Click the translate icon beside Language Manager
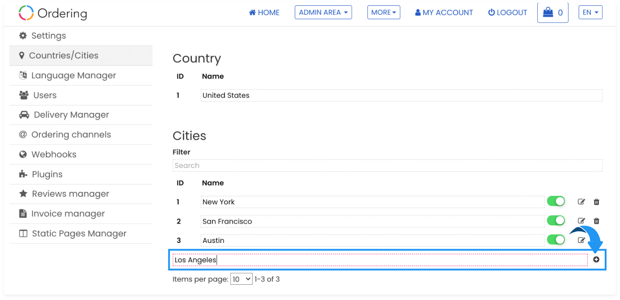This screenshot has width=620, height=300. click(23, 75)
